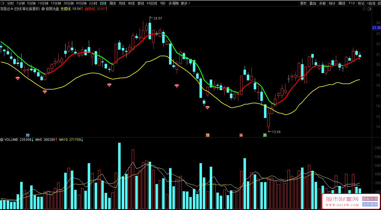The height and width of the screenshot is (210, 381).
Task: Select the 60分钟 period
Action: 81,4
